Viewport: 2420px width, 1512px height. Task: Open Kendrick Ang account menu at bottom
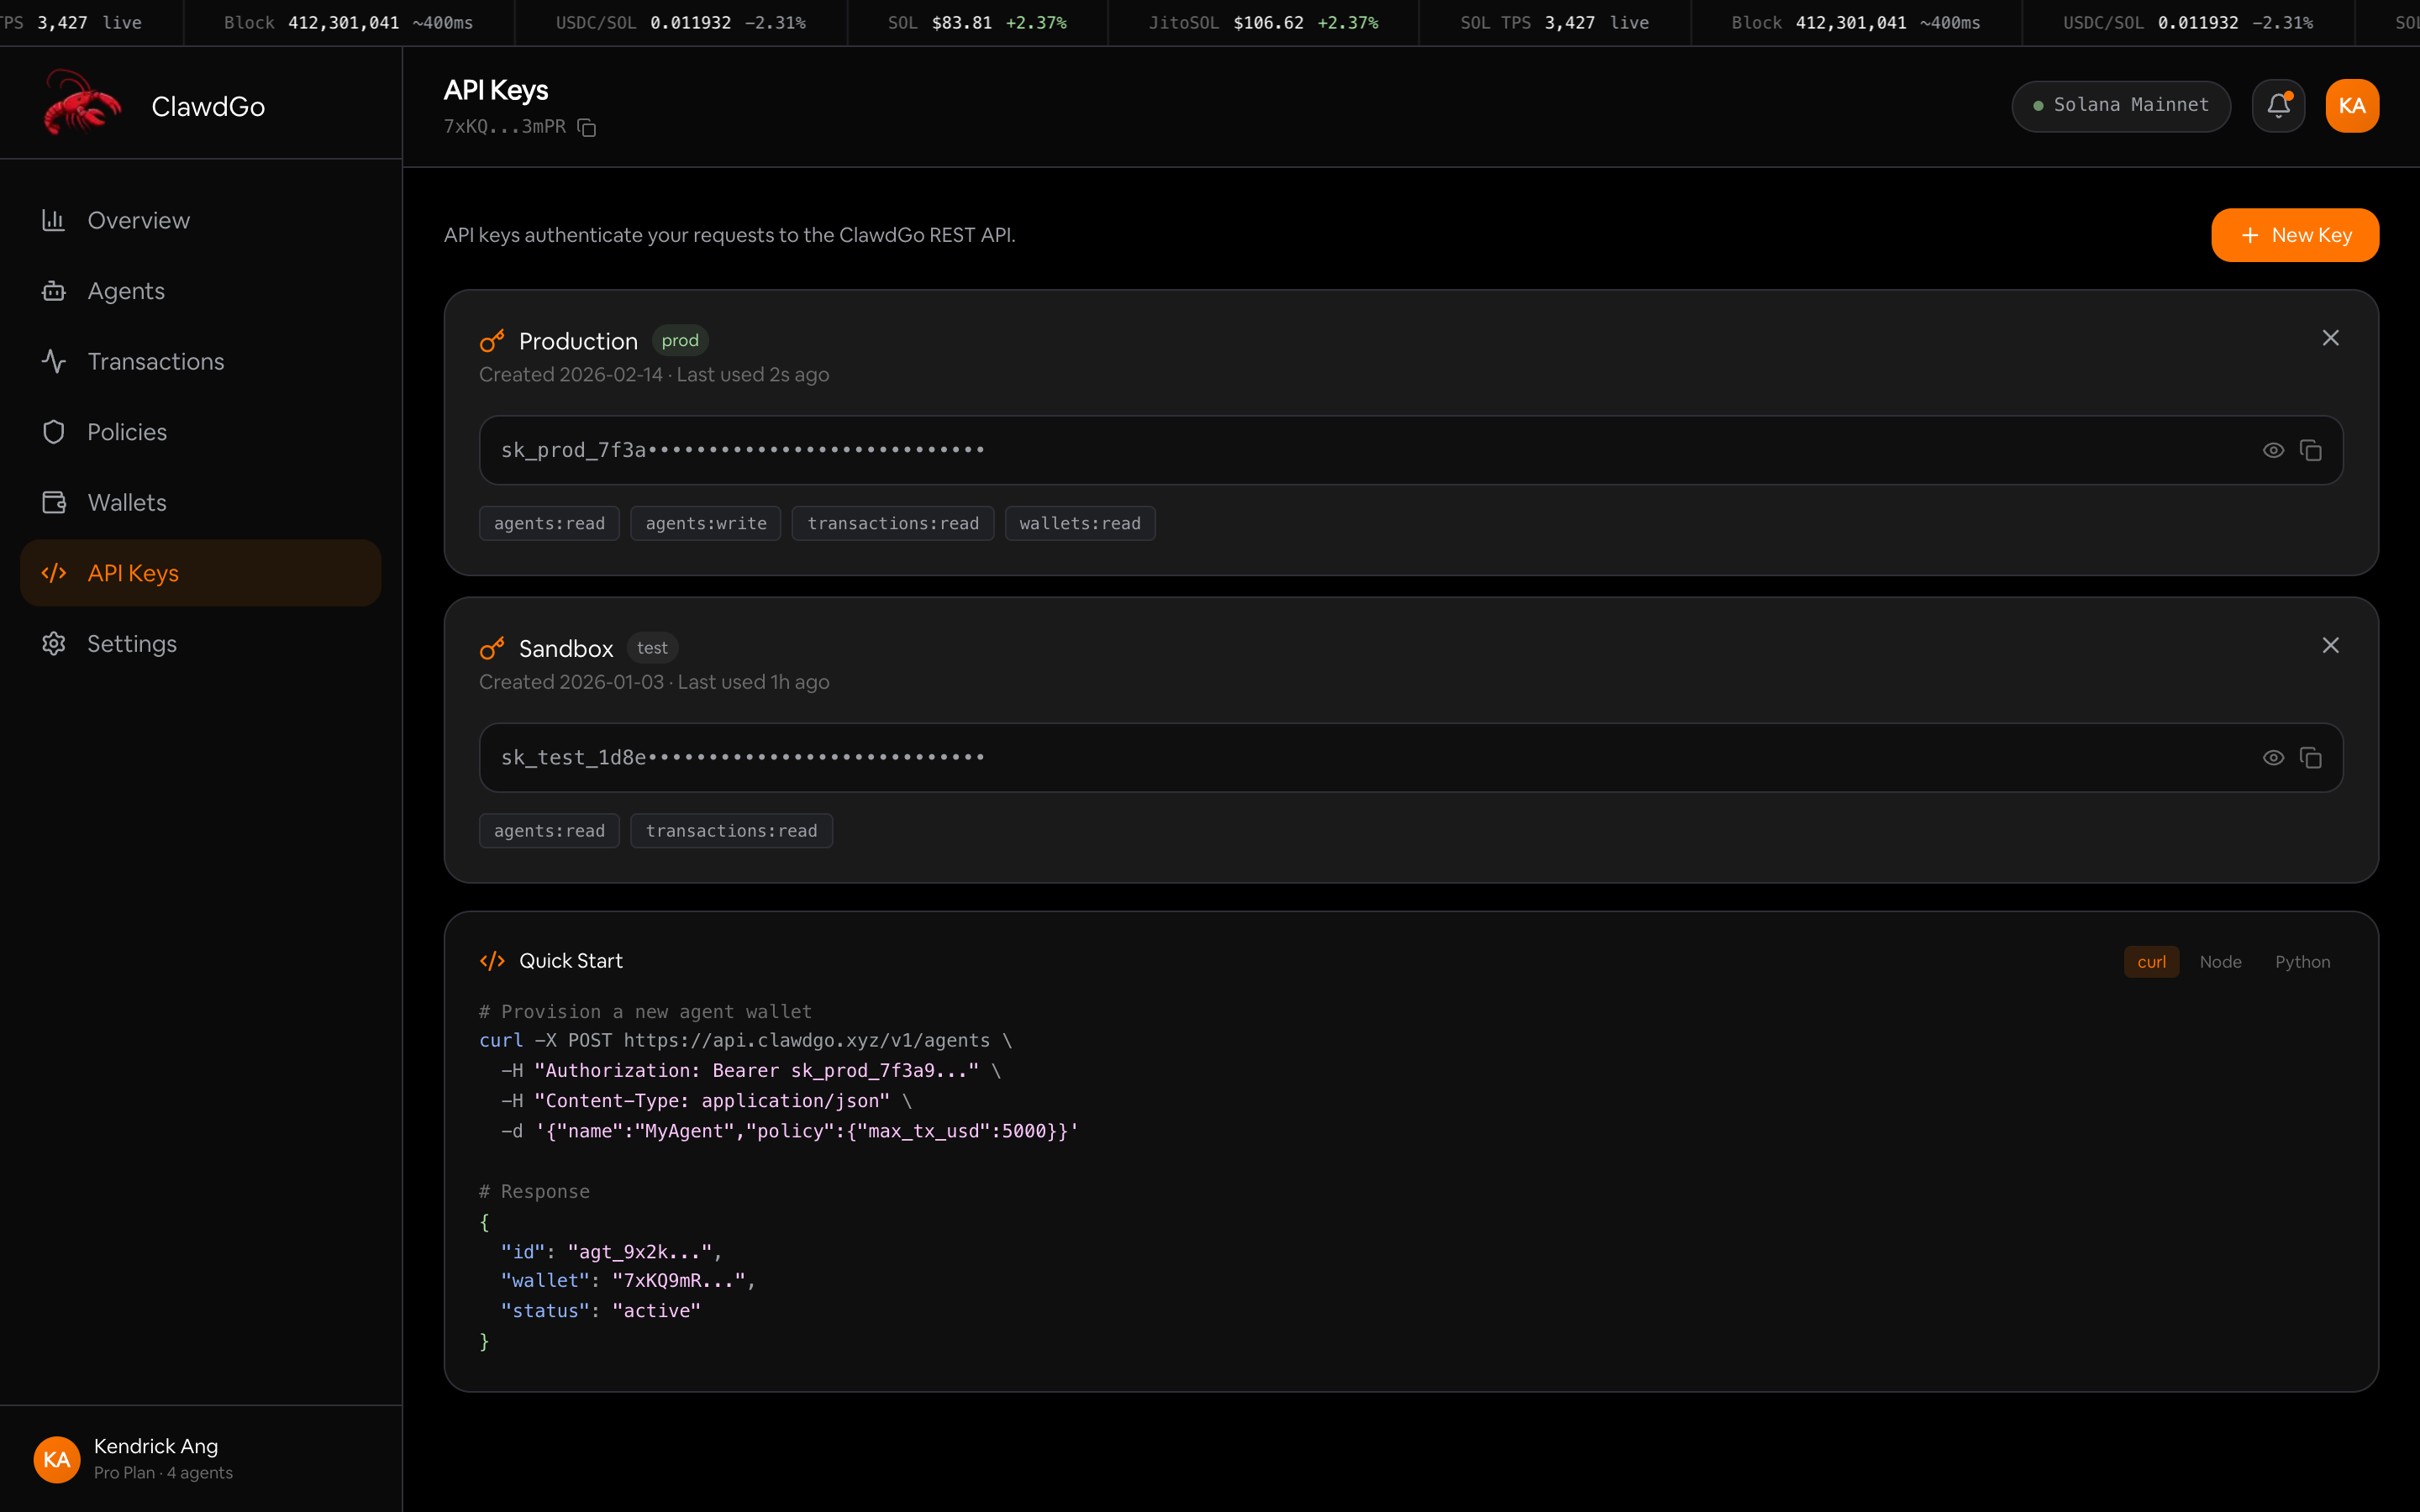click(x=155, y=1459)
